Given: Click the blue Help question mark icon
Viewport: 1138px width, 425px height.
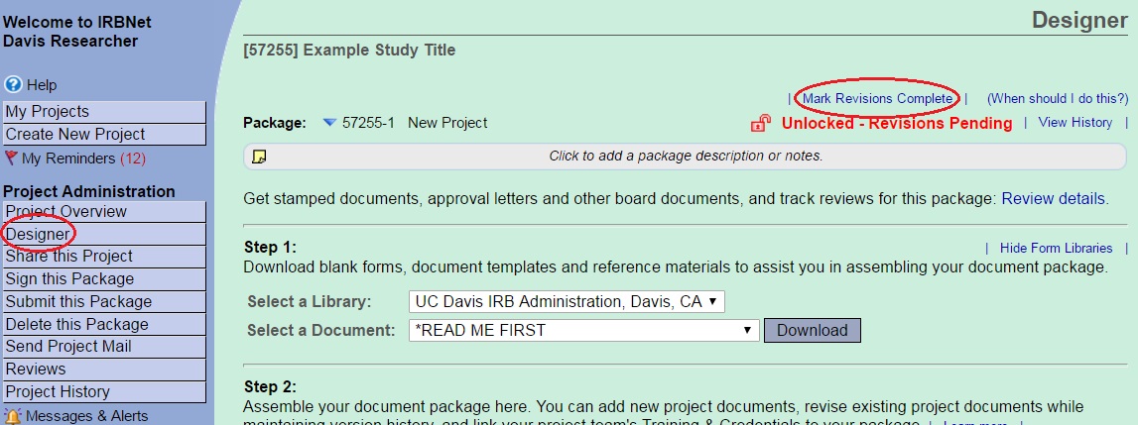Looking at the screenshot, I should click(x=13, y=85).
